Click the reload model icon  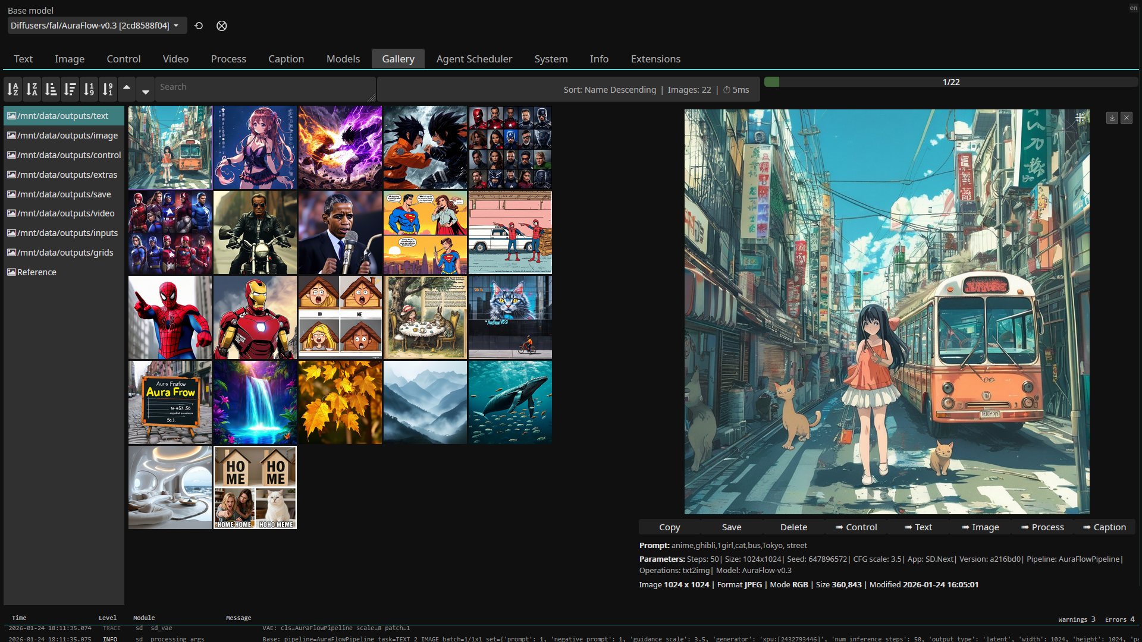coord(199,26)
